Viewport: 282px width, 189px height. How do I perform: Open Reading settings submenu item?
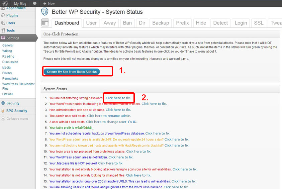click(x=8, y=57)
